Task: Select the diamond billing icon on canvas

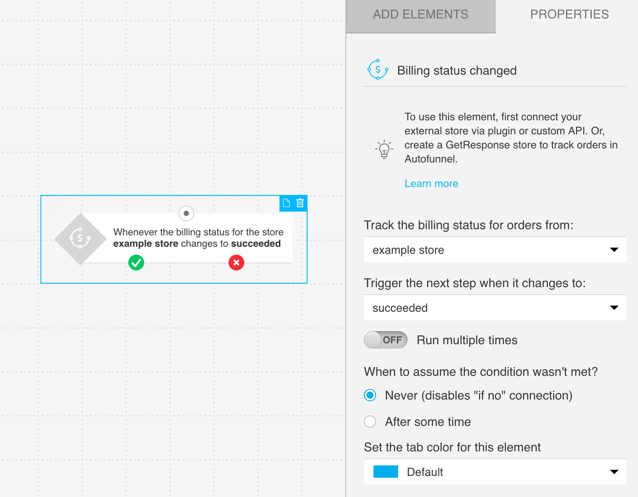Action: coord(80,239)
